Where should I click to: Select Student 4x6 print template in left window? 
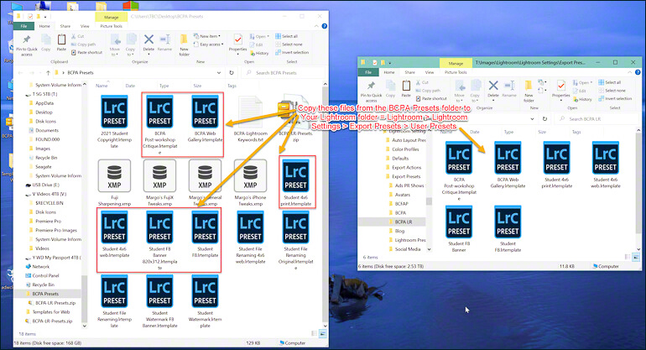coord(296,183)
